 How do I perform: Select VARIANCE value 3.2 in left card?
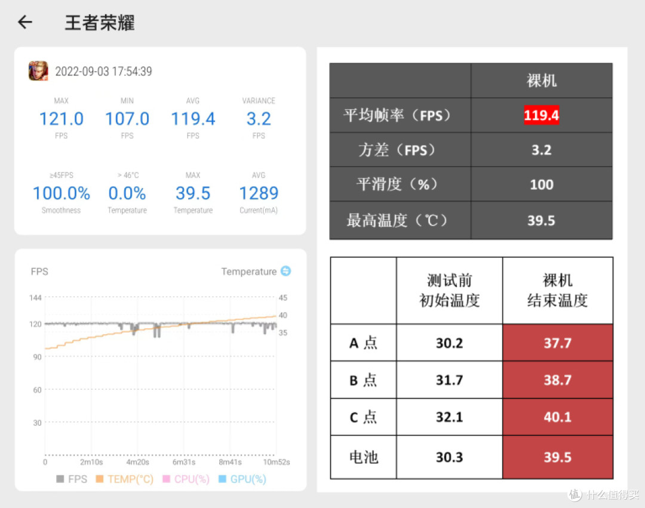(x=259, y=119)
